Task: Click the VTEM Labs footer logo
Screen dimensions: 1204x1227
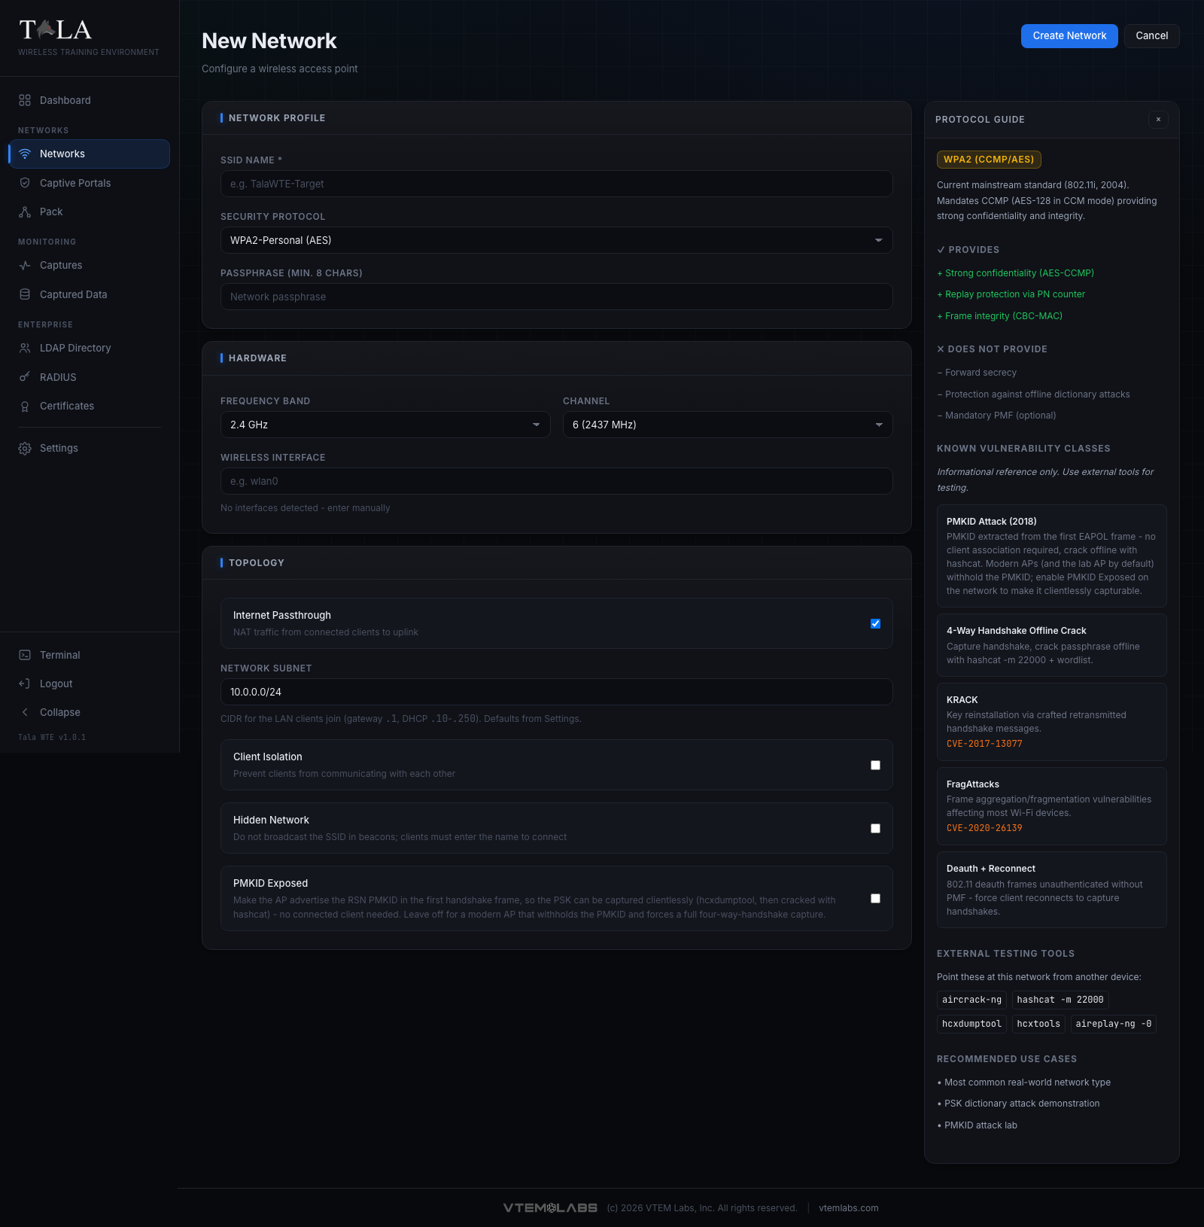Action: 550,1207
